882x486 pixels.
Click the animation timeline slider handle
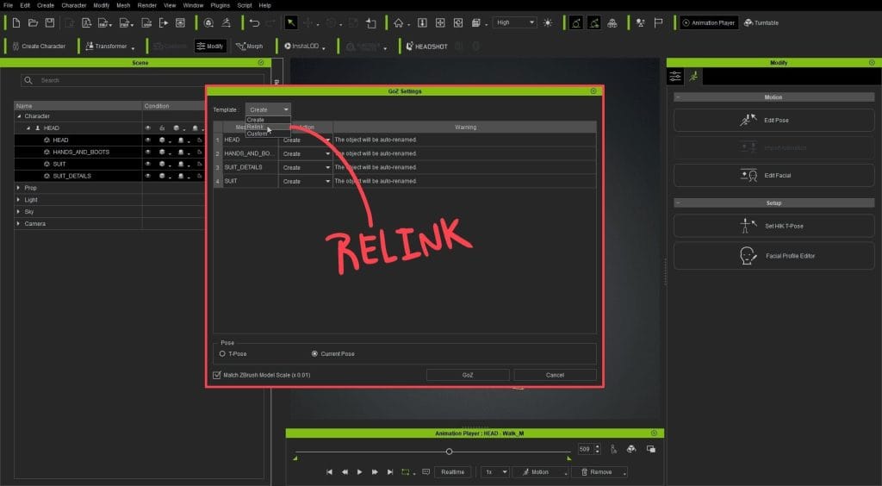(449, 452)
